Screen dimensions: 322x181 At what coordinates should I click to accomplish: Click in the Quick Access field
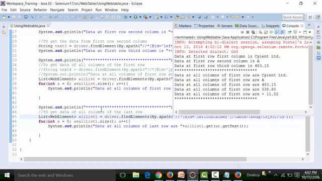pyautogui.click(x=293, y=17)
